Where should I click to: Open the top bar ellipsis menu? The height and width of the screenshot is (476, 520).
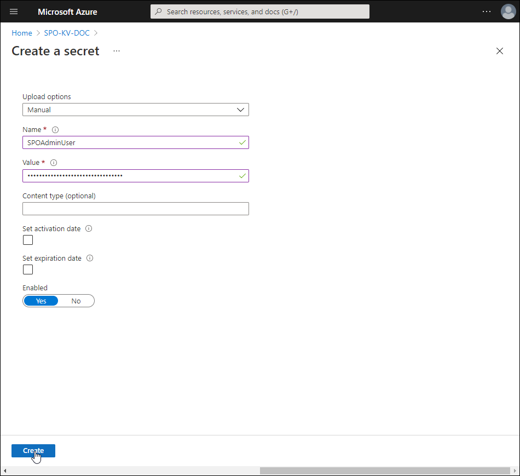click(x=487, y=12)
